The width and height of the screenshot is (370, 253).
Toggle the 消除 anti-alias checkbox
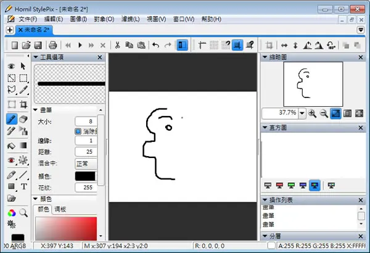[78, 131]
